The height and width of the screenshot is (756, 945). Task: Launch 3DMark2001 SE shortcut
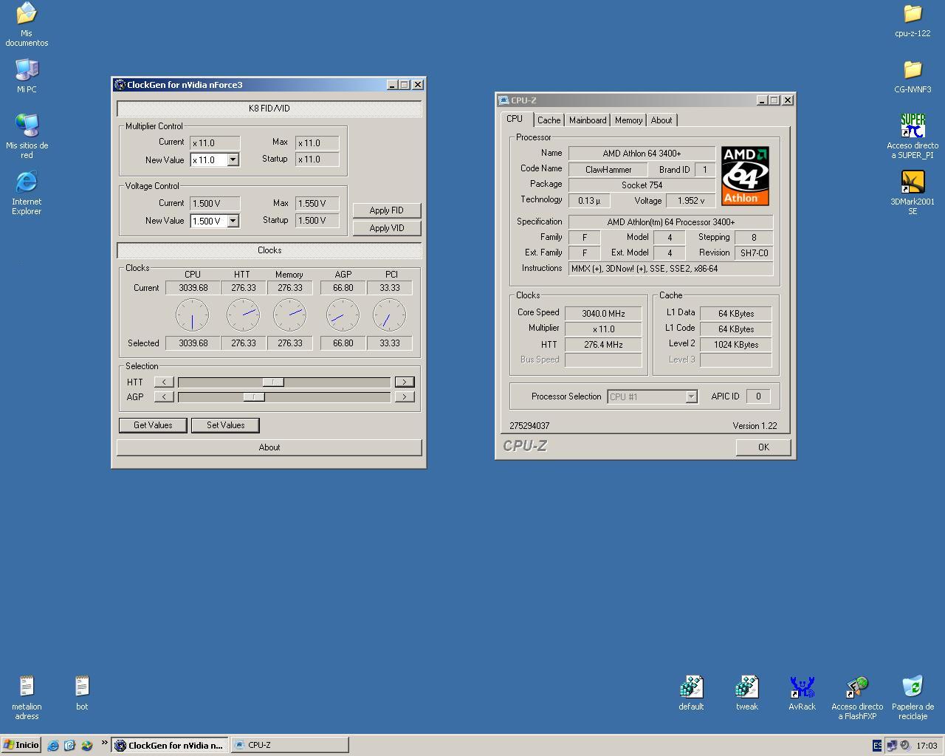pos(913,192)
